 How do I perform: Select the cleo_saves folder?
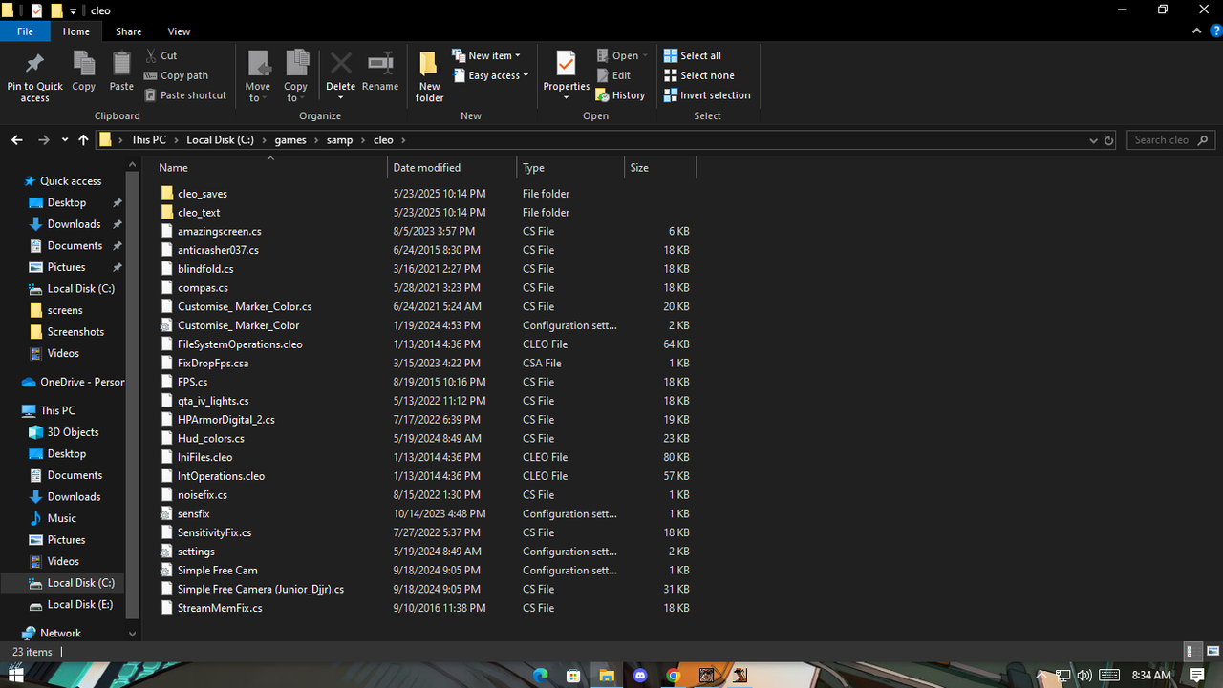tap(203, 194)
